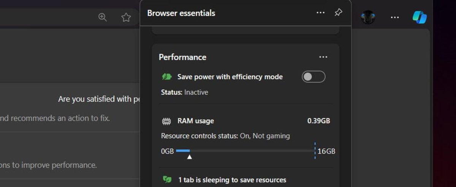Toggle efficiency mode switch on
Viewport: 456px width, 187px height.
point(313,77)
